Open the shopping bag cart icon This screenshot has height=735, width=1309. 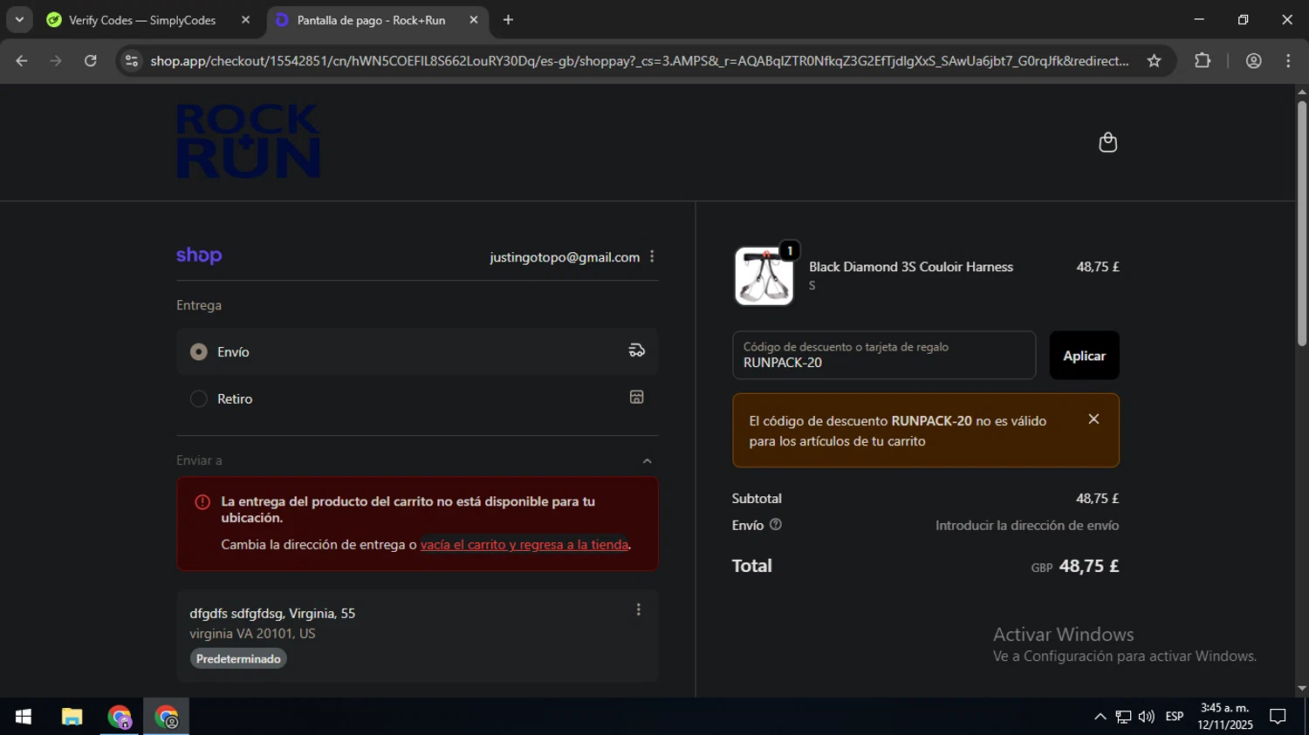(x=1107, y=142)
